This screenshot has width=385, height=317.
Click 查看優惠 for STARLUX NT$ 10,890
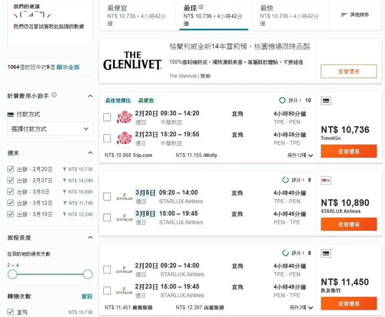click(x=349, y=224)
